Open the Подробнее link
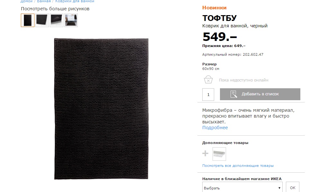This screenshot has height=192, width=310. click(x=215, y=128)
